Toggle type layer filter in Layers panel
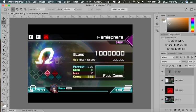 [x=184, y=57]
